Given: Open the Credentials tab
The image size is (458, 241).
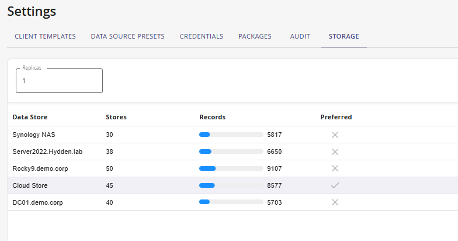Looking at the screenshot, I should tap(201, 36).
